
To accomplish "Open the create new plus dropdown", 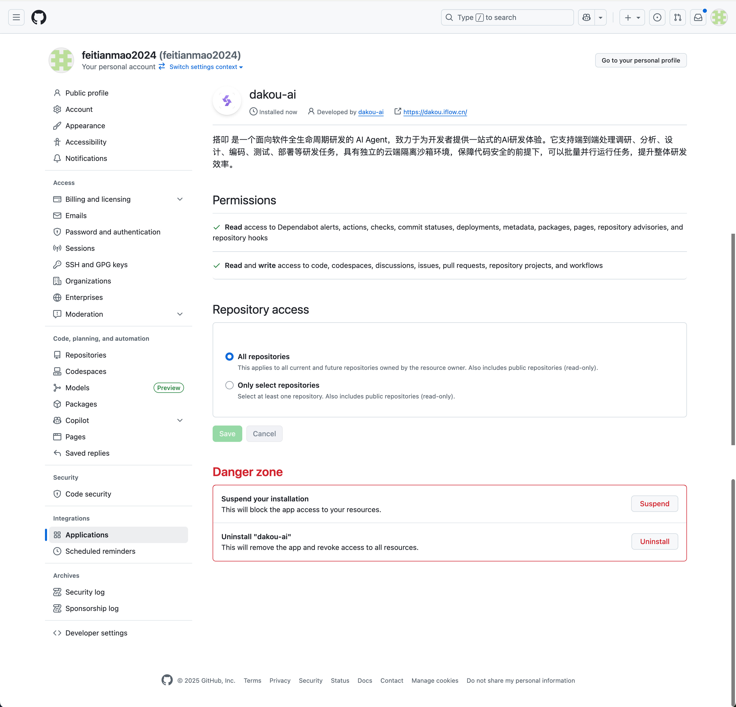I will pyautogui.click(x=632, y=17).
